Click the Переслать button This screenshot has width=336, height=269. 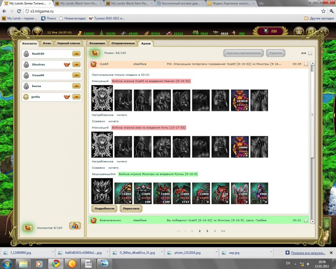(131, 208)
